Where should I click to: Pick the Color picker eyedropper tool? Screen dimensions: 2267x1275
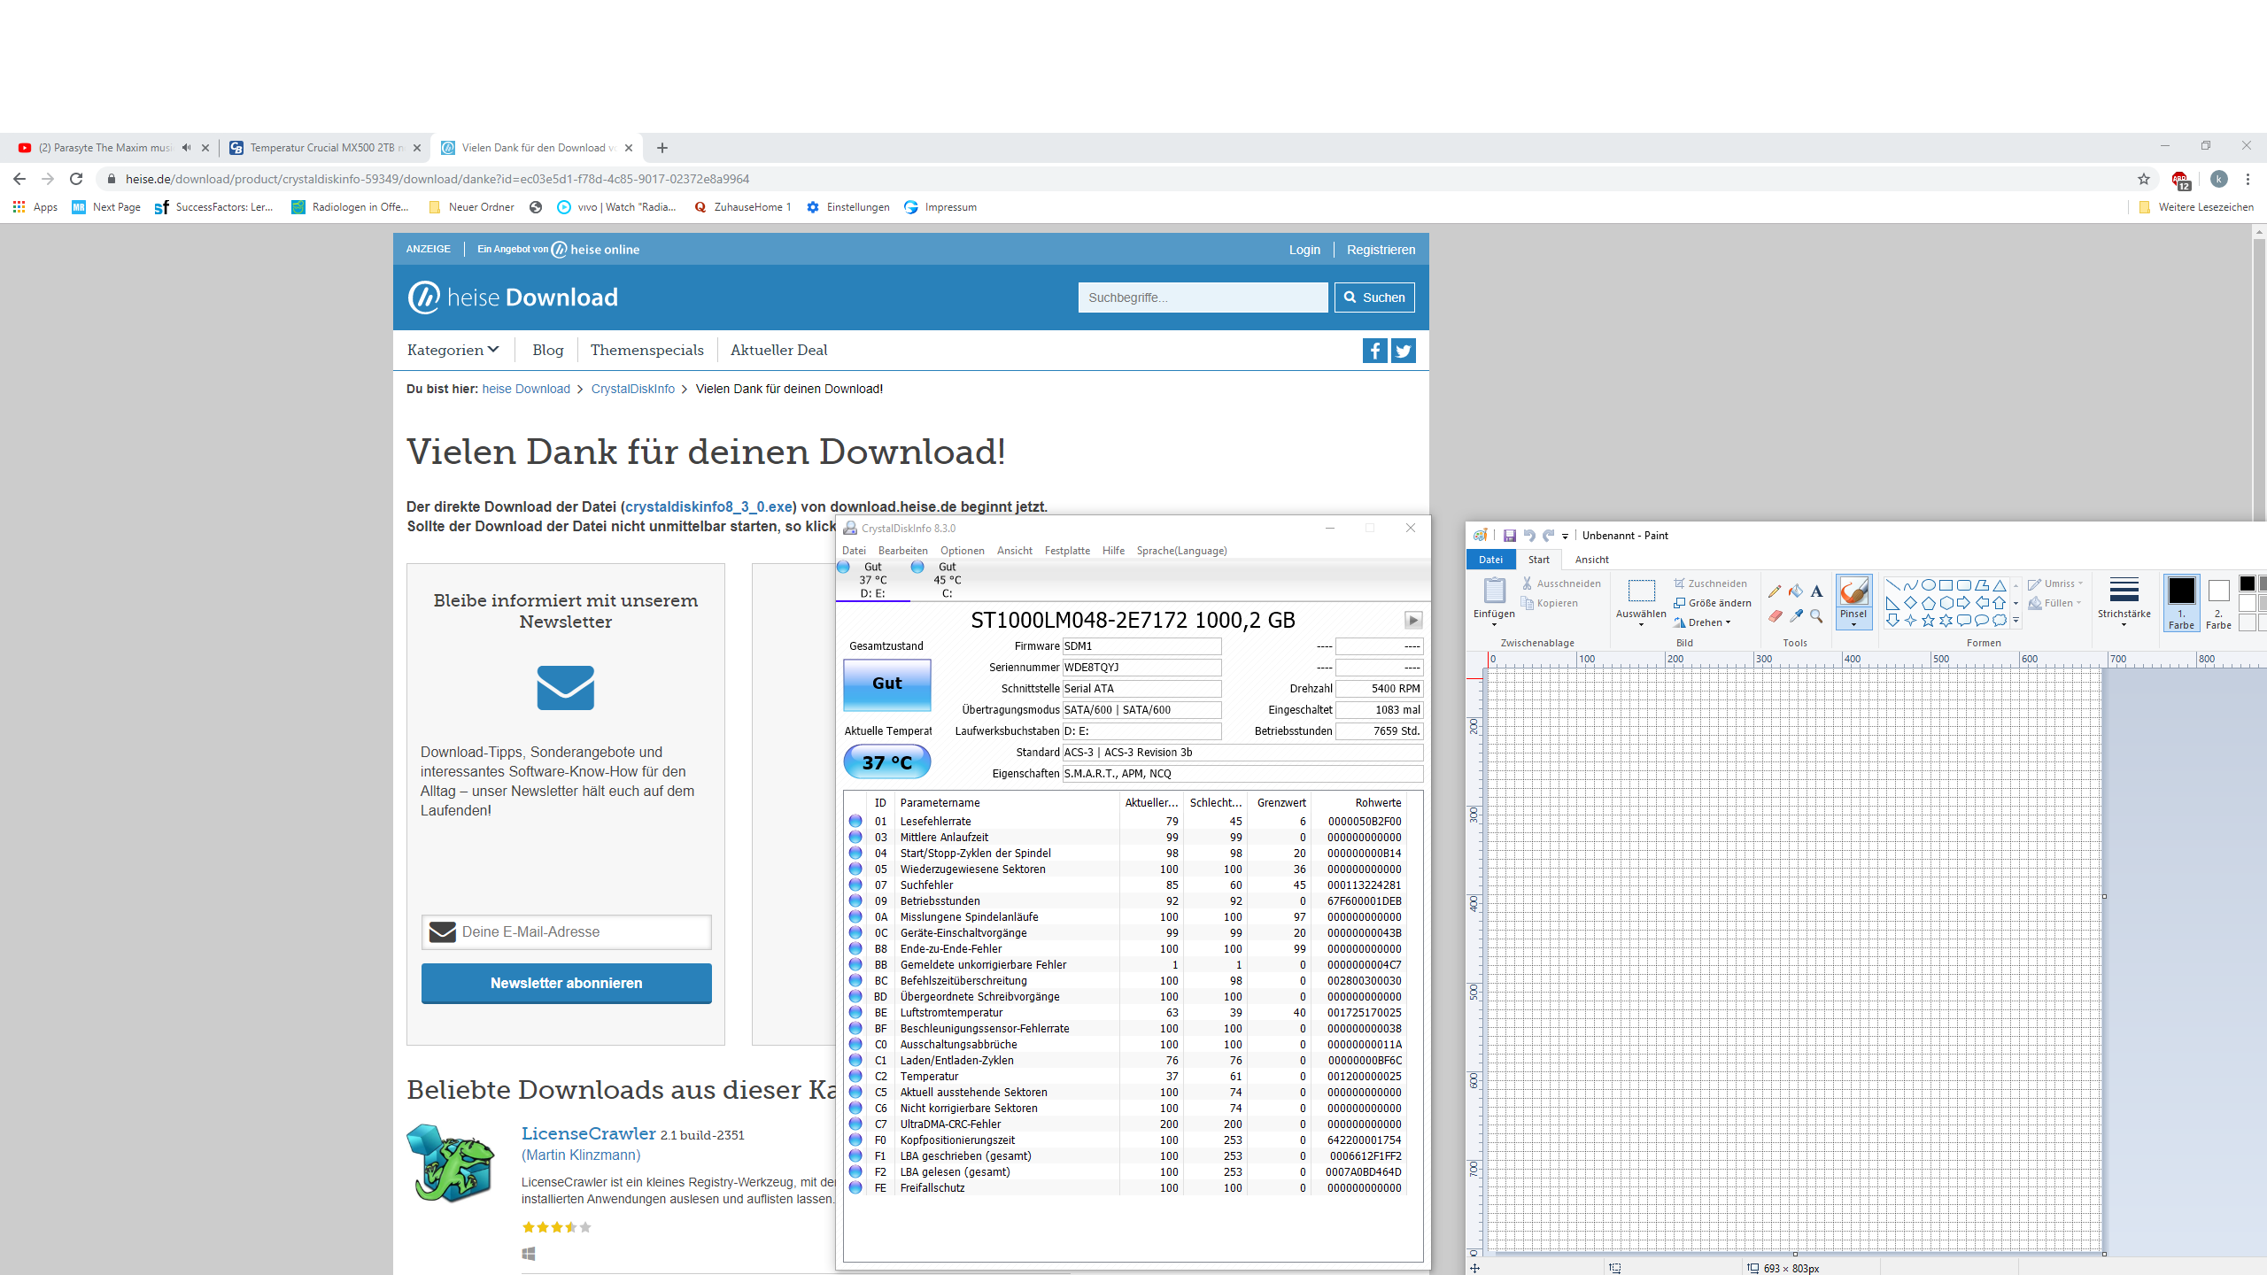[1795, 616]
